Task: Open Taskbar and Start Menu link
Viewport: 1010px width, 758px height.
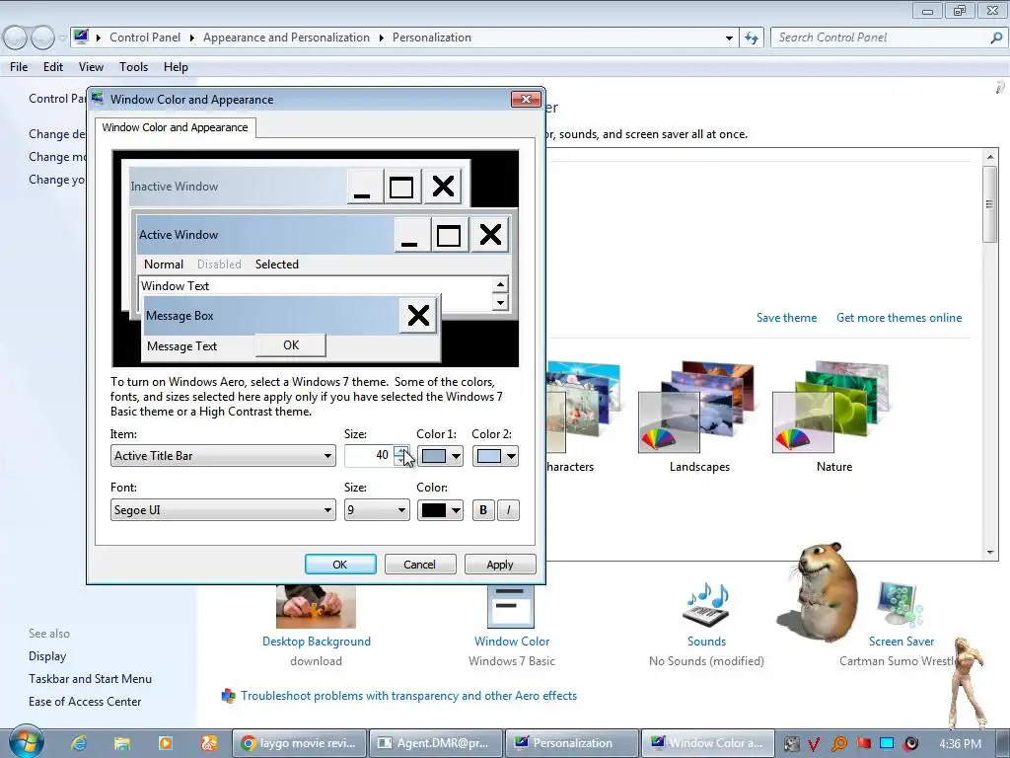Action: [x=90, y=679]
